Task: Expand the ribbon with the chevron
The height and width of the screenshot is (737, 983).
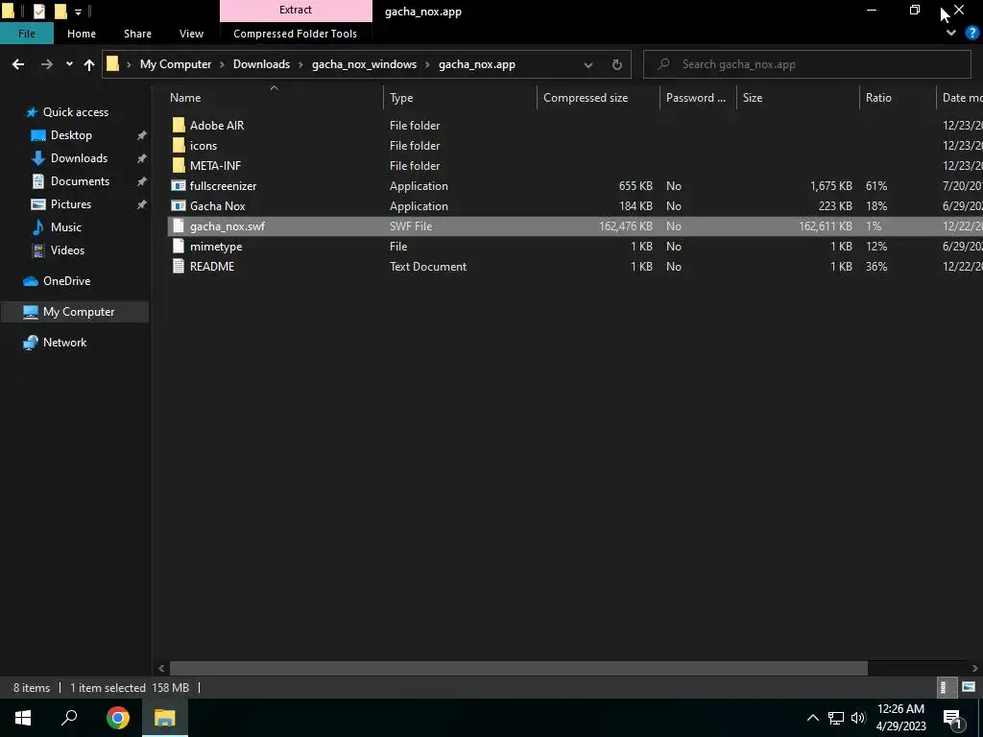Action: 951,33
